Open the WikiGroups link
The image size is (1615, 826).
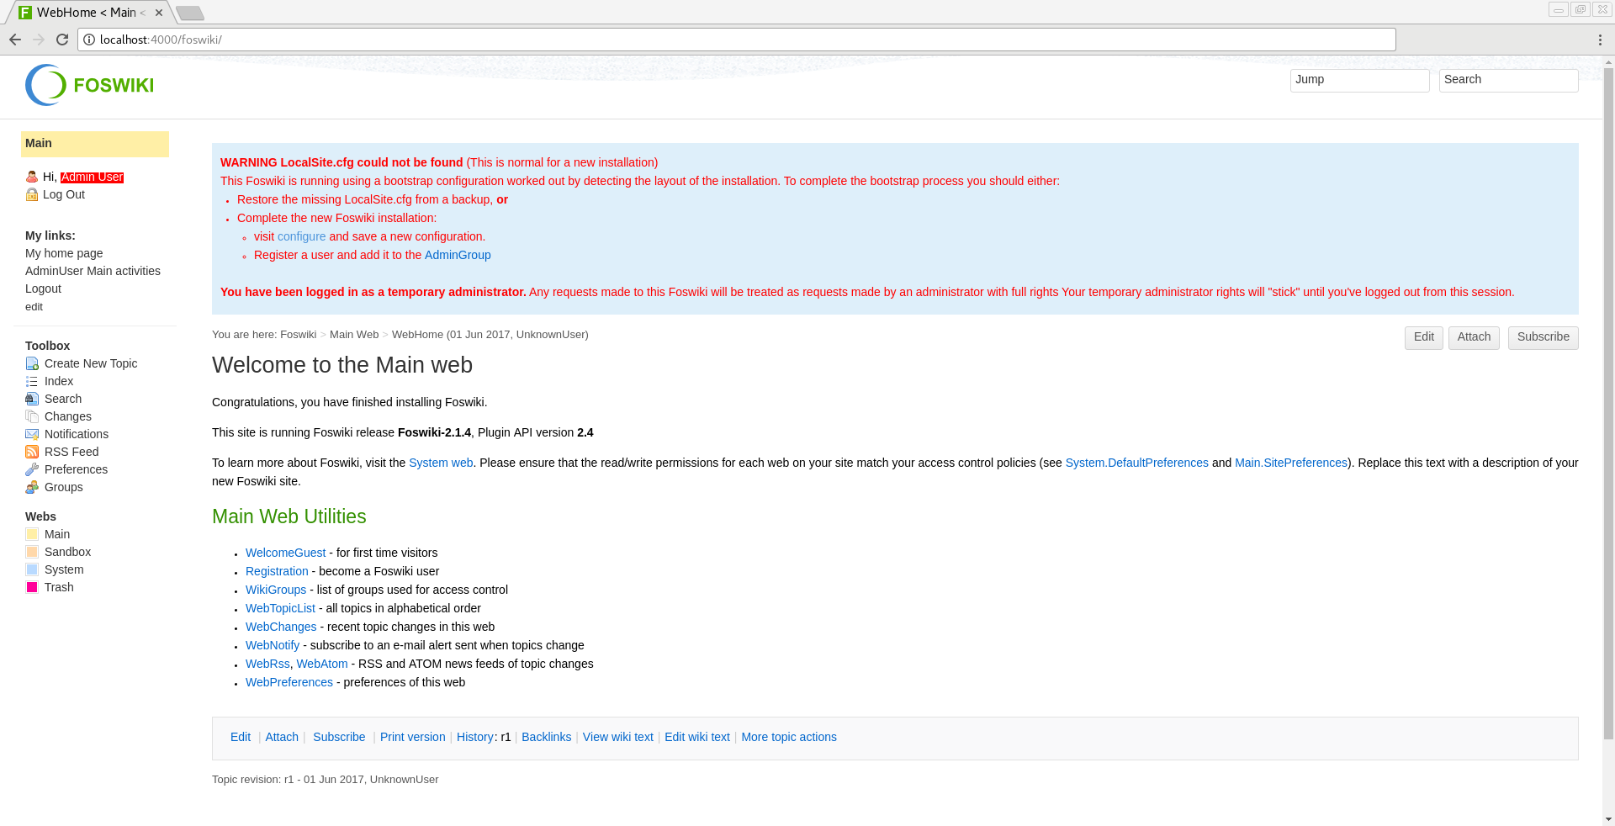(x=276, y=590)
